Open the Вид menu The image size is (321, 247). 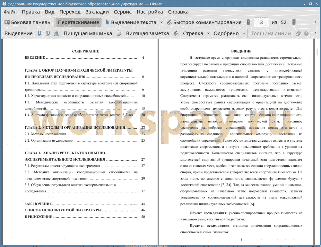coord(49,12)
